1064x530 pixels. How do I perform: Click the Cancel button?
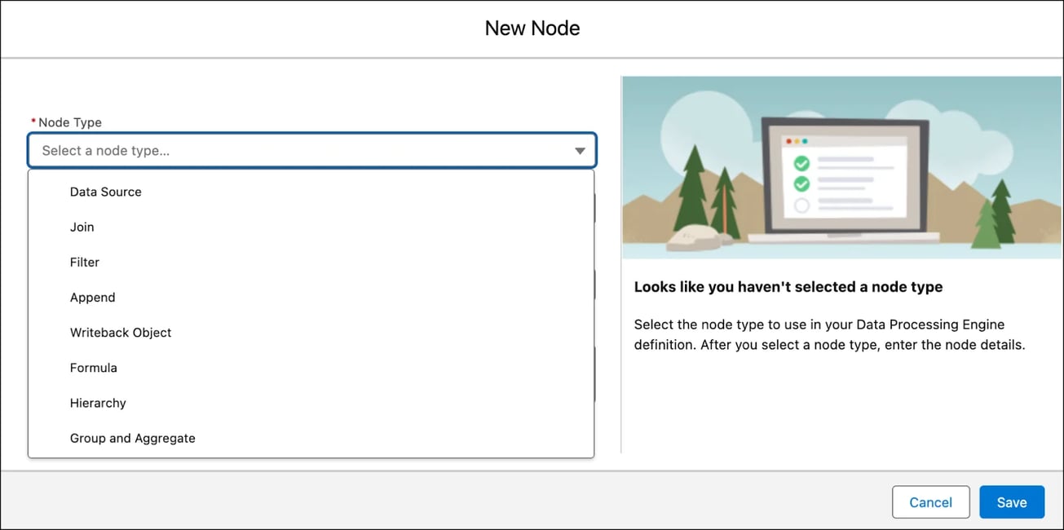pos(930,502)
